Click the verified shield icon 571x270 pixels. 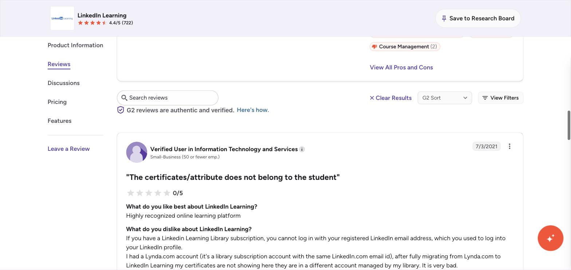[121, 110]
